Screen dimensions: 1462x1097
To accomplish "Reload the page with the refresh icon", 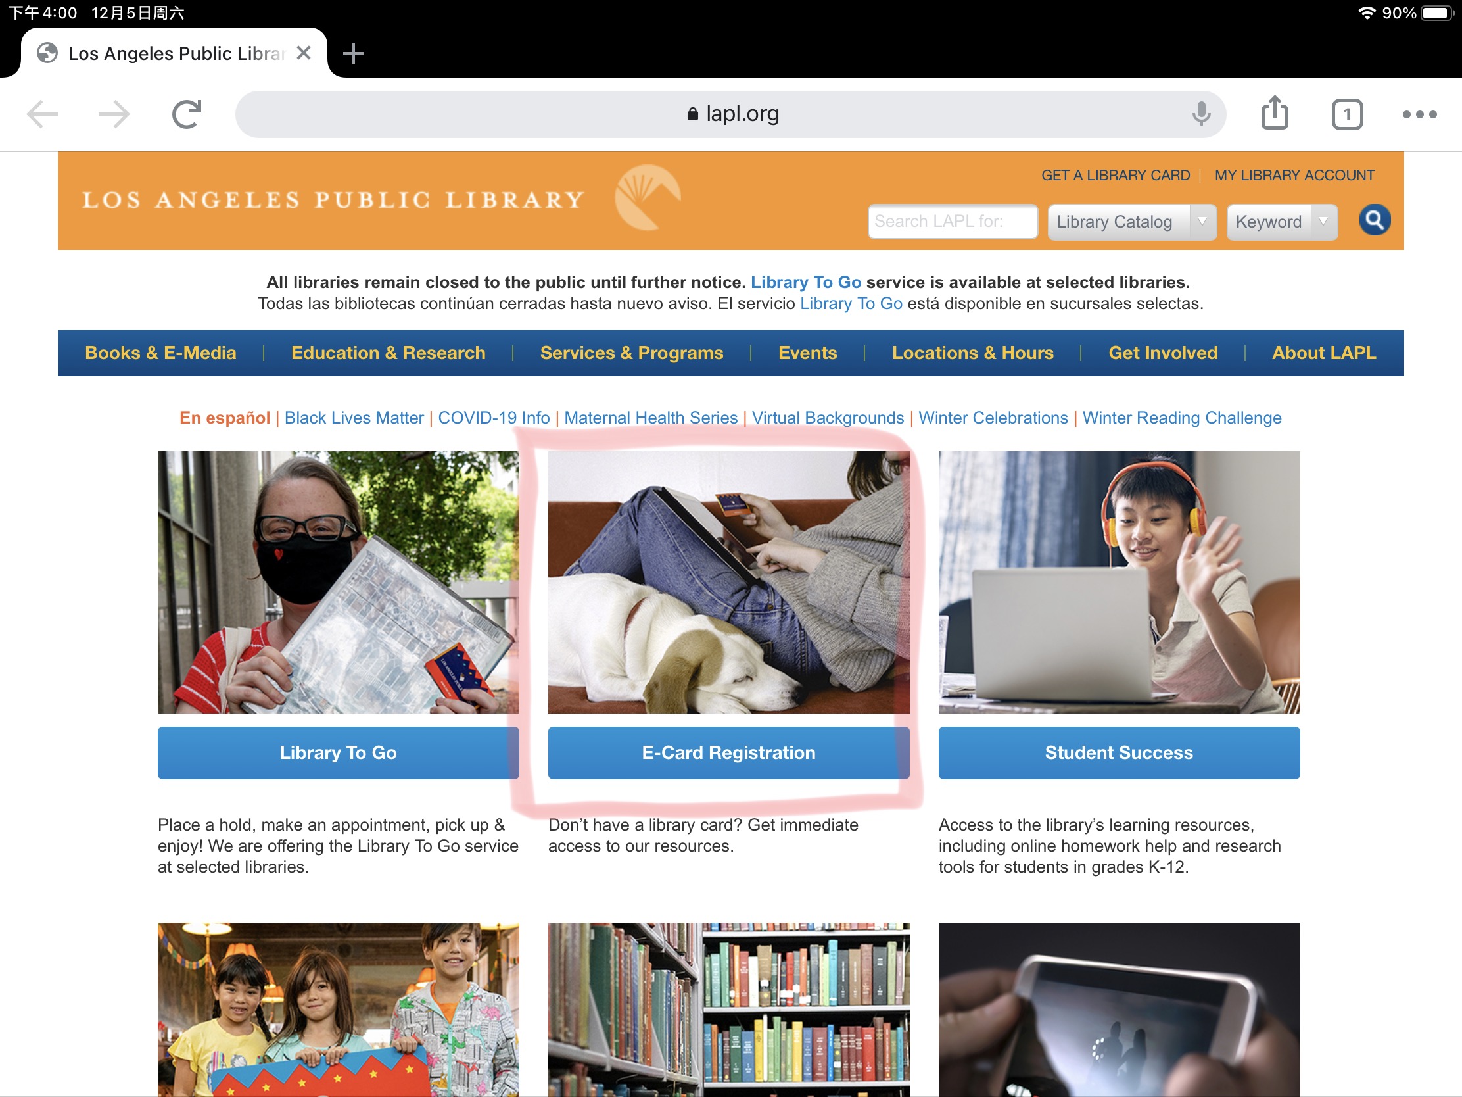I will click(187, 114).
